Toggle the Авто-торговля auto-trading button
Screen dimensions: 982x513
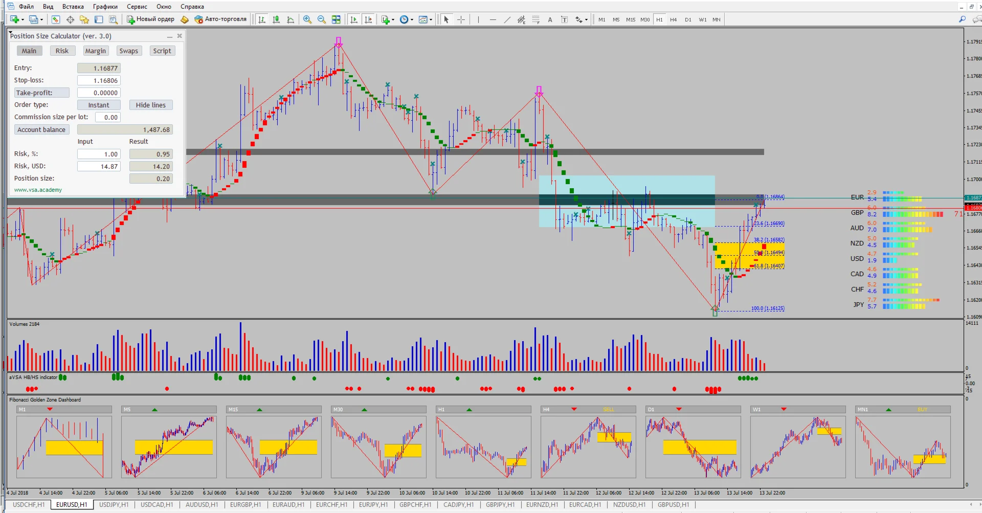[x=220, y=19]
